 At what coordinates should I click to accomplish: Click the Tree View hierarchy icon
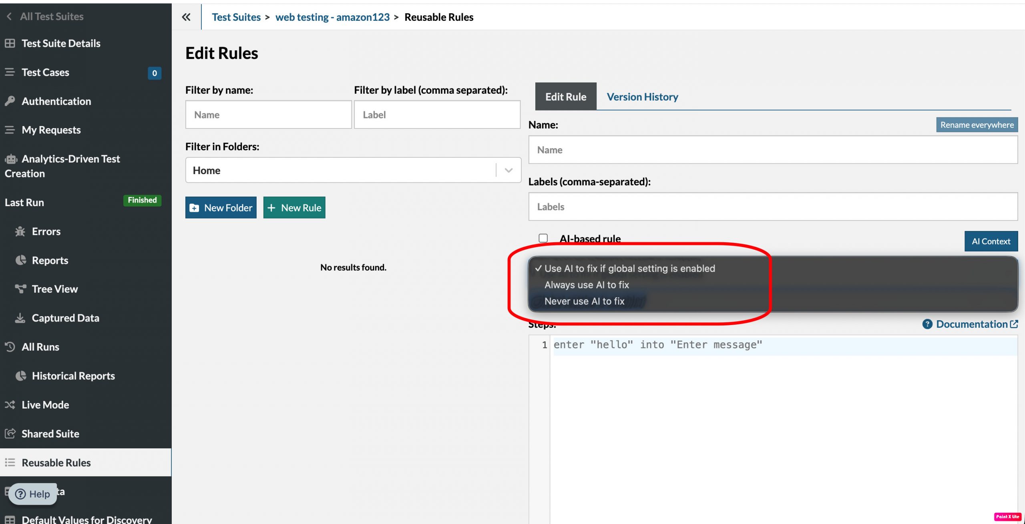coord(20,289)
